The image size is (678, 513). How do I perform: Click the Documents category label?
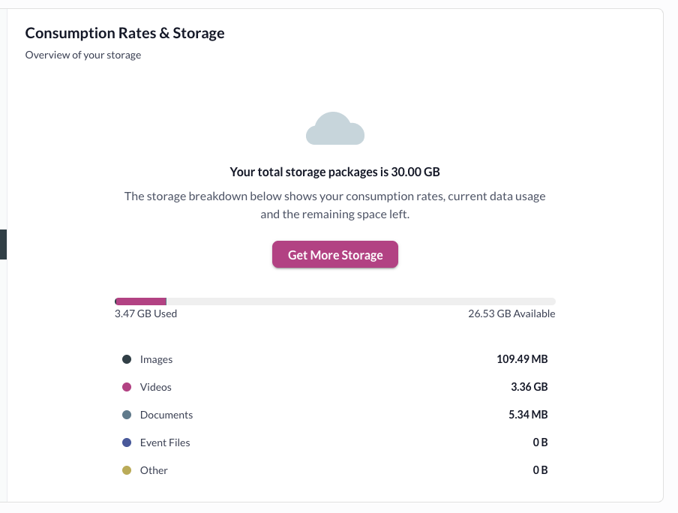(x=166, y=415)
